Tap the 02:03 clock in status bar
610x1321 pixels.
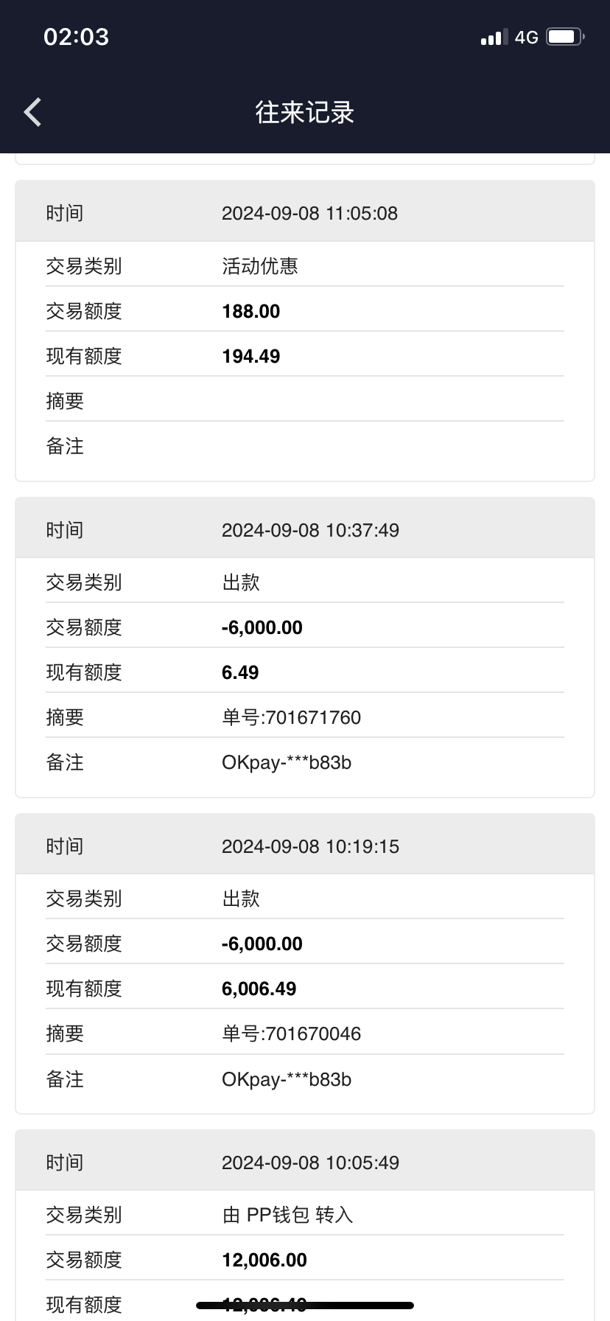76,37
